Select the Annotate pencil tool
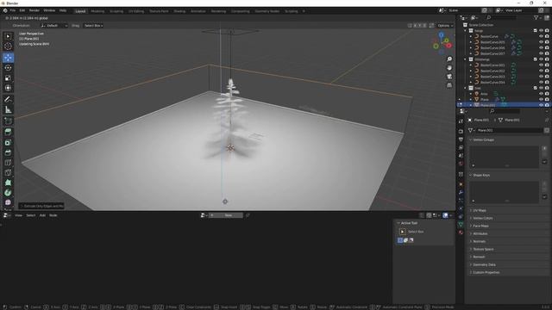The image size is (552, 310). pyautogui.click(x=8, y=100)
